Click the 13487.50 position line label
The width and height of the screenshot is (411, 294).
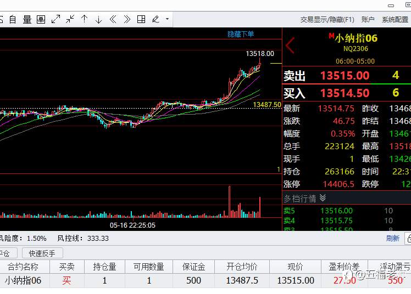point(267,105)
